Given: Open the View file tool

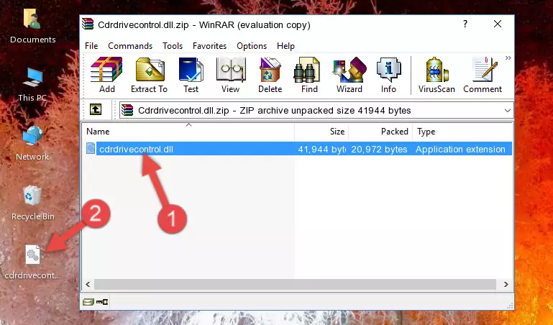Looking at the screenshot, I should click(231, 75).
